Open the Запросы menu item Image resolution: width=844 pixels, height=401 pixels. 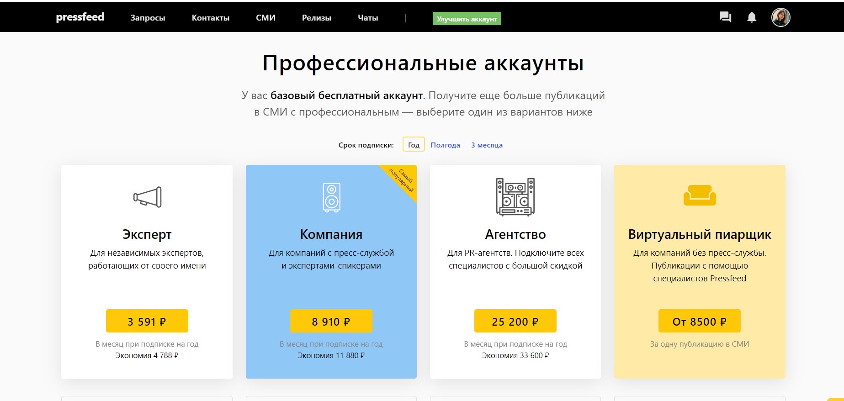pyautogui.click(x=148, y=18)
